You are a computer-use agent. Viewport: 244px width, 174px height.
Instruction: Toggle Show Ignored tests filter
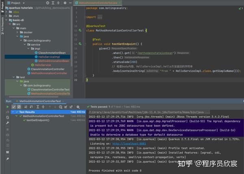[x=20, y=107]
